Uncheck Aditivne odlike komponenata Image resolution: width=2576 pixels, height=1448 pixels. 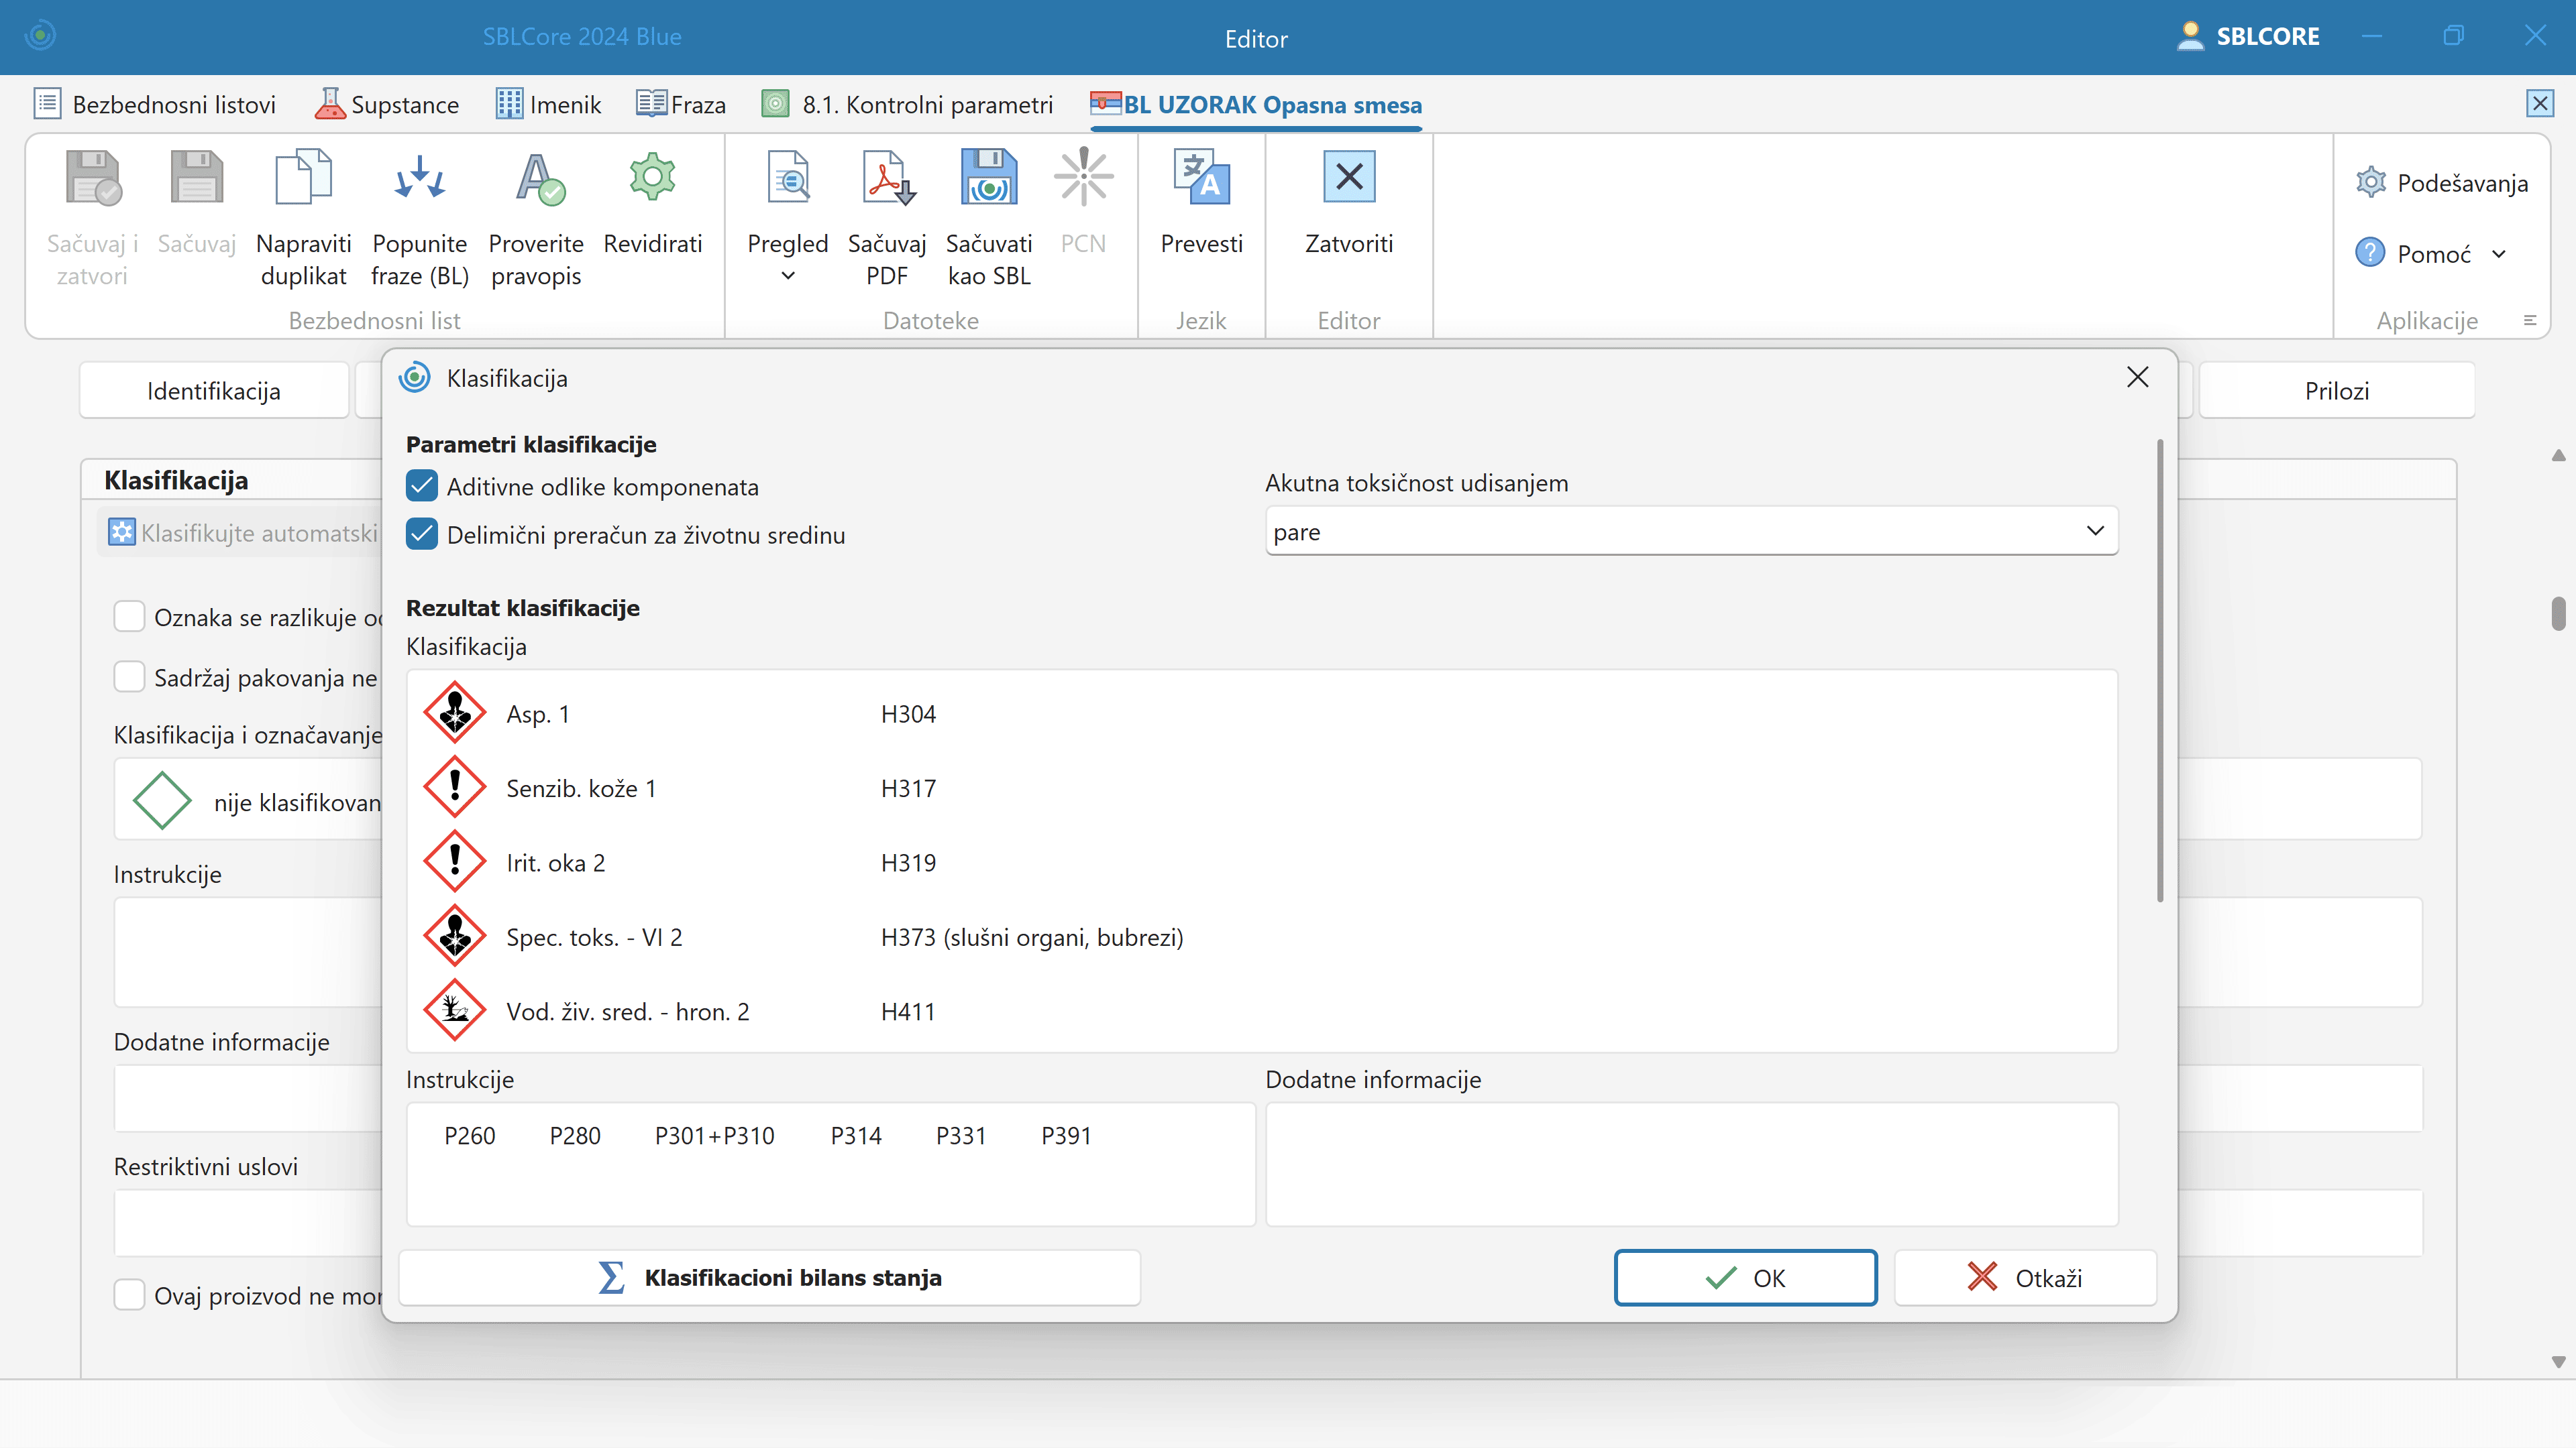422,487
